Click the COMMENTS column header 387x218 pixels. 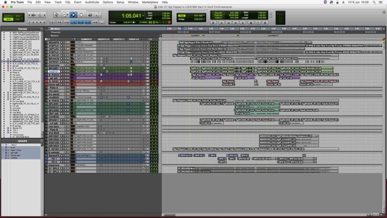86,39
